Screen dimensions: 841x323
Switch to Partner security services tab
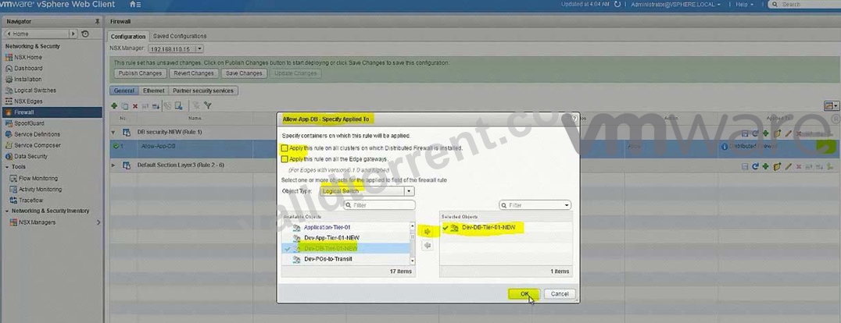203,91
